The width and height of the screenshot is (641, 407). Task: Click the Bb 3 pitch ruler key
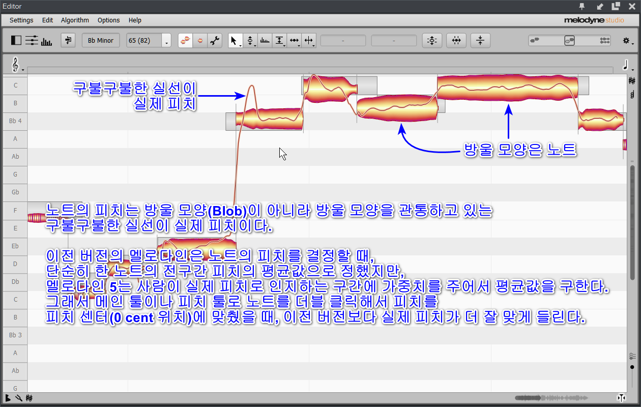point(15,335)
